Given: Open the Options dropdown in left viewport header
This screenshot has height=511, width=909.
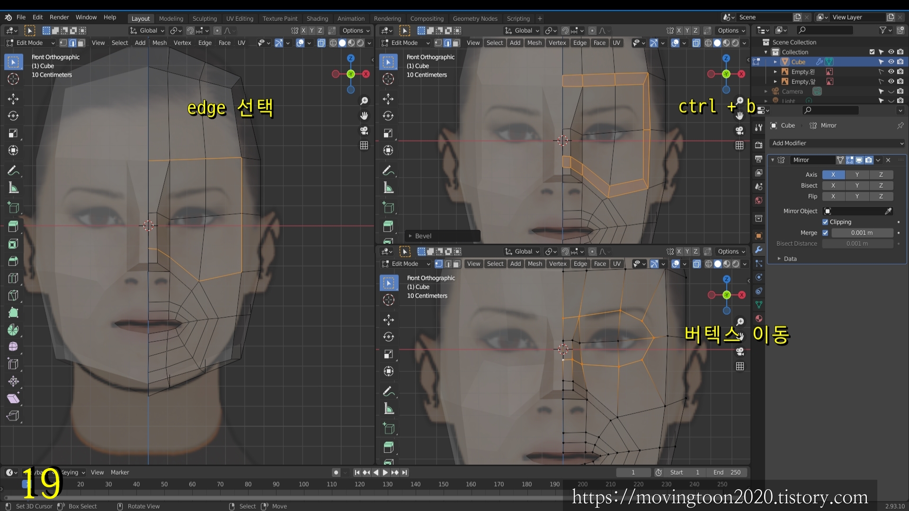Looking at the screenshot, I should point(356,31).
